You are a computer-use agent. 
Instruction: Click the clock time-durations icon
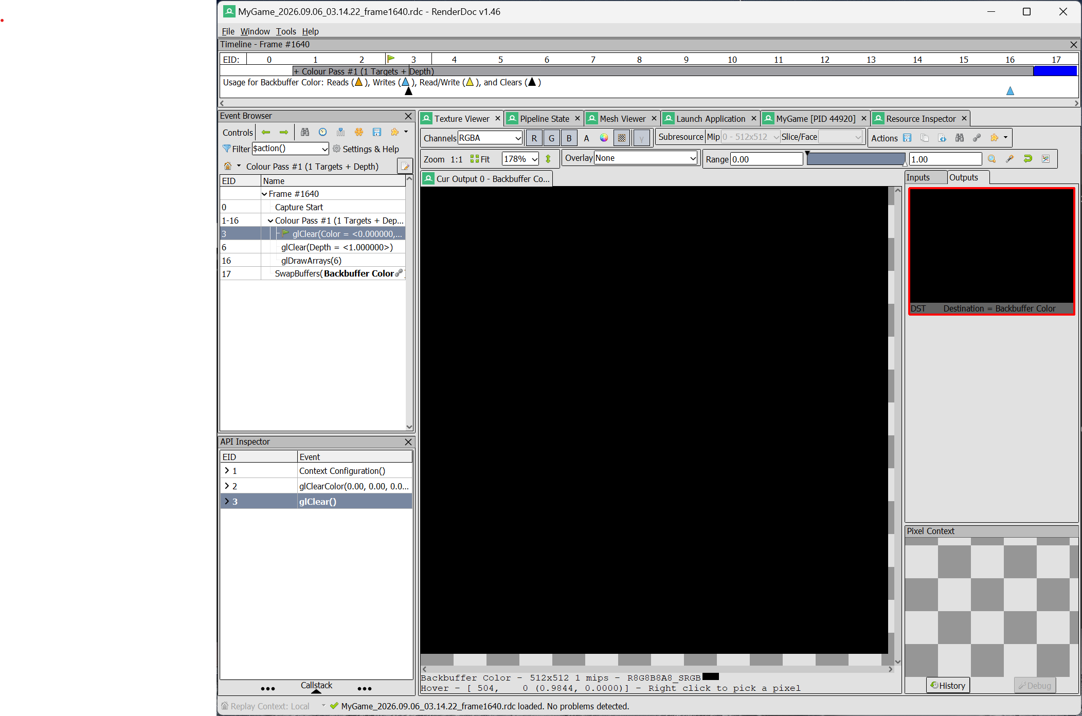pos(323,133)
